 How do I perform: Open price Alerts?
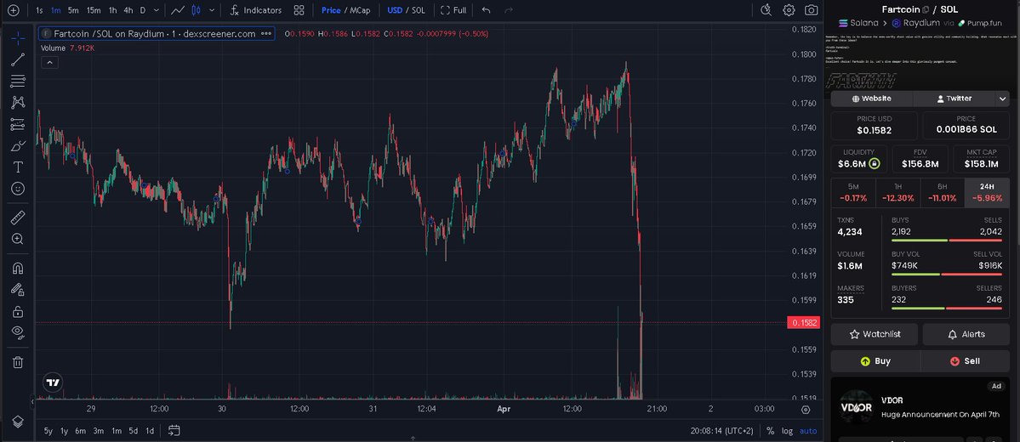pos(966,334)
